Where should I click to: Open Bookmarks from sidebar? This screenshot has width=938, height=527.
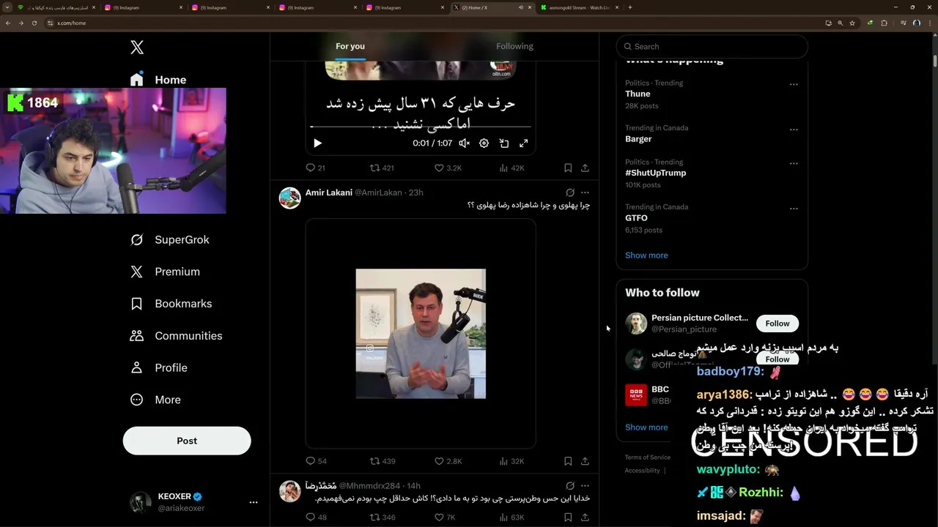171,304
